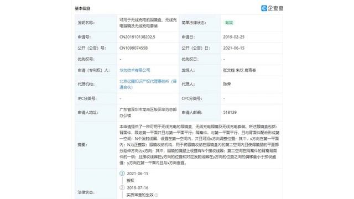This screenshot has height=199, width=354.
Task: Click the publication date 2021-06-15 in the table
Action: [233, 48]
